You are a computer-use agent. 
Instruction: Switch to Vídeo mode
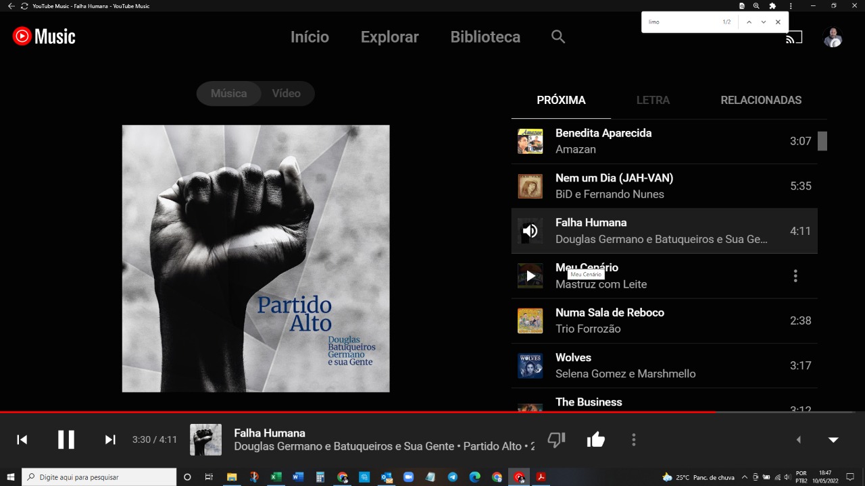tap(286, 94)
